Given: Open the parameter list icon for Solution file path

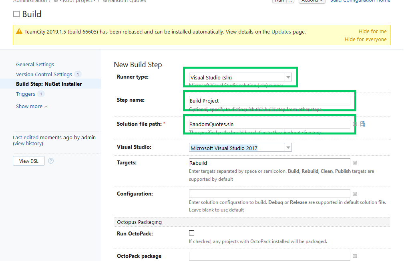Looking at the screenshot, I should [x=355, y=124].
